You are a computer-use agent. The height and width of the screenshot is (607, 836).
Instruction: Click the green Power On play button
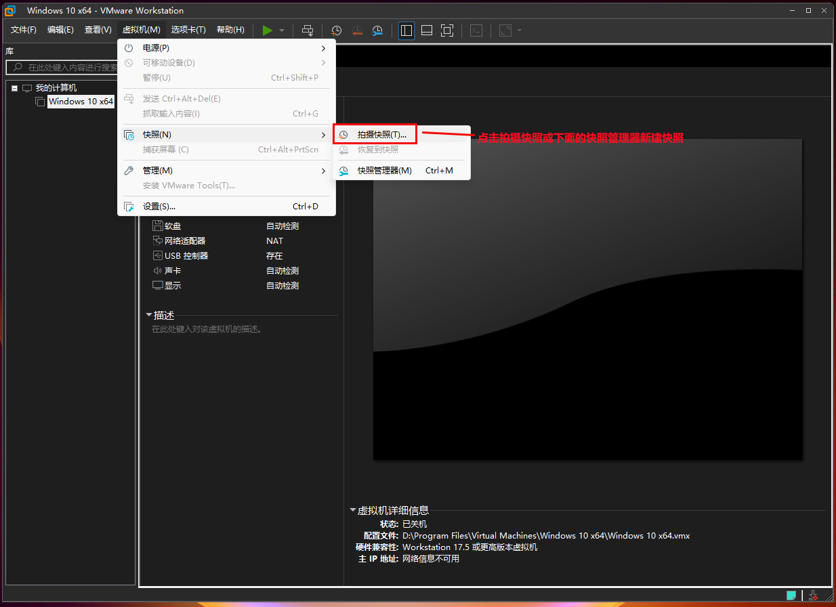coord(268,30)
